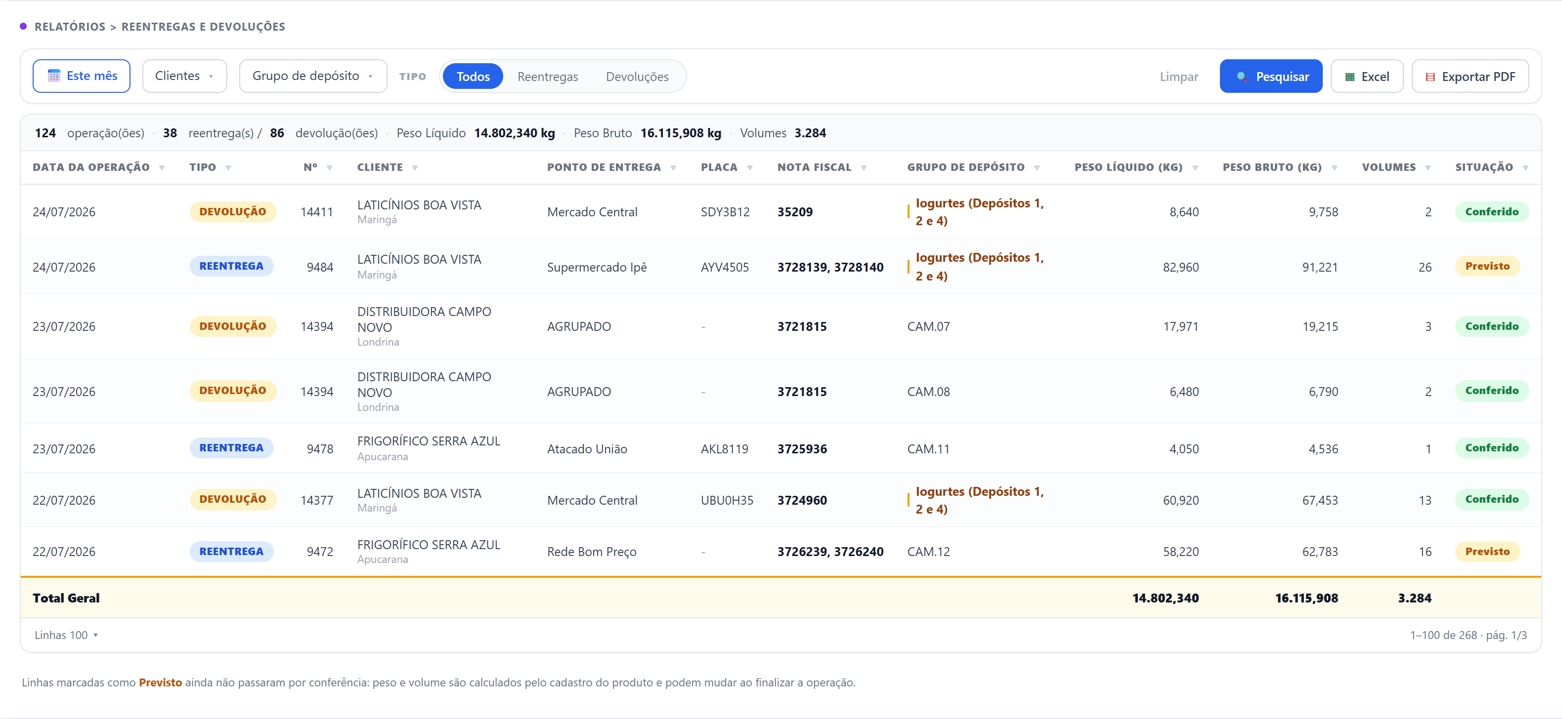Viewport: 1562px width, 719px height.
Task: Click nota fiscal 3724960
Action: 802,500
